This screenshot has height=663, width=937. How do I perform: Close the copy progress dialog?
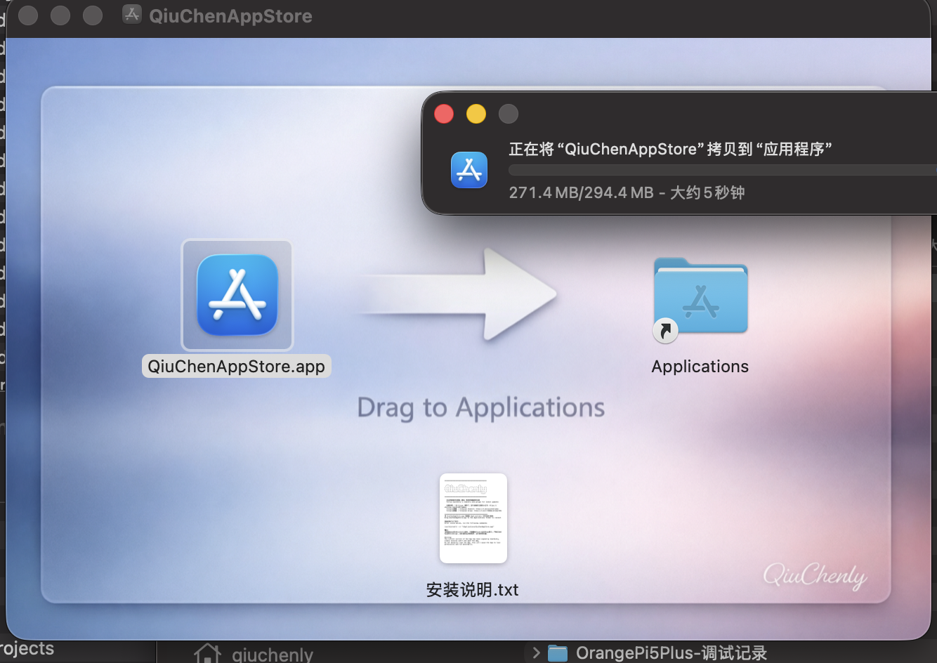click(444, 114)
